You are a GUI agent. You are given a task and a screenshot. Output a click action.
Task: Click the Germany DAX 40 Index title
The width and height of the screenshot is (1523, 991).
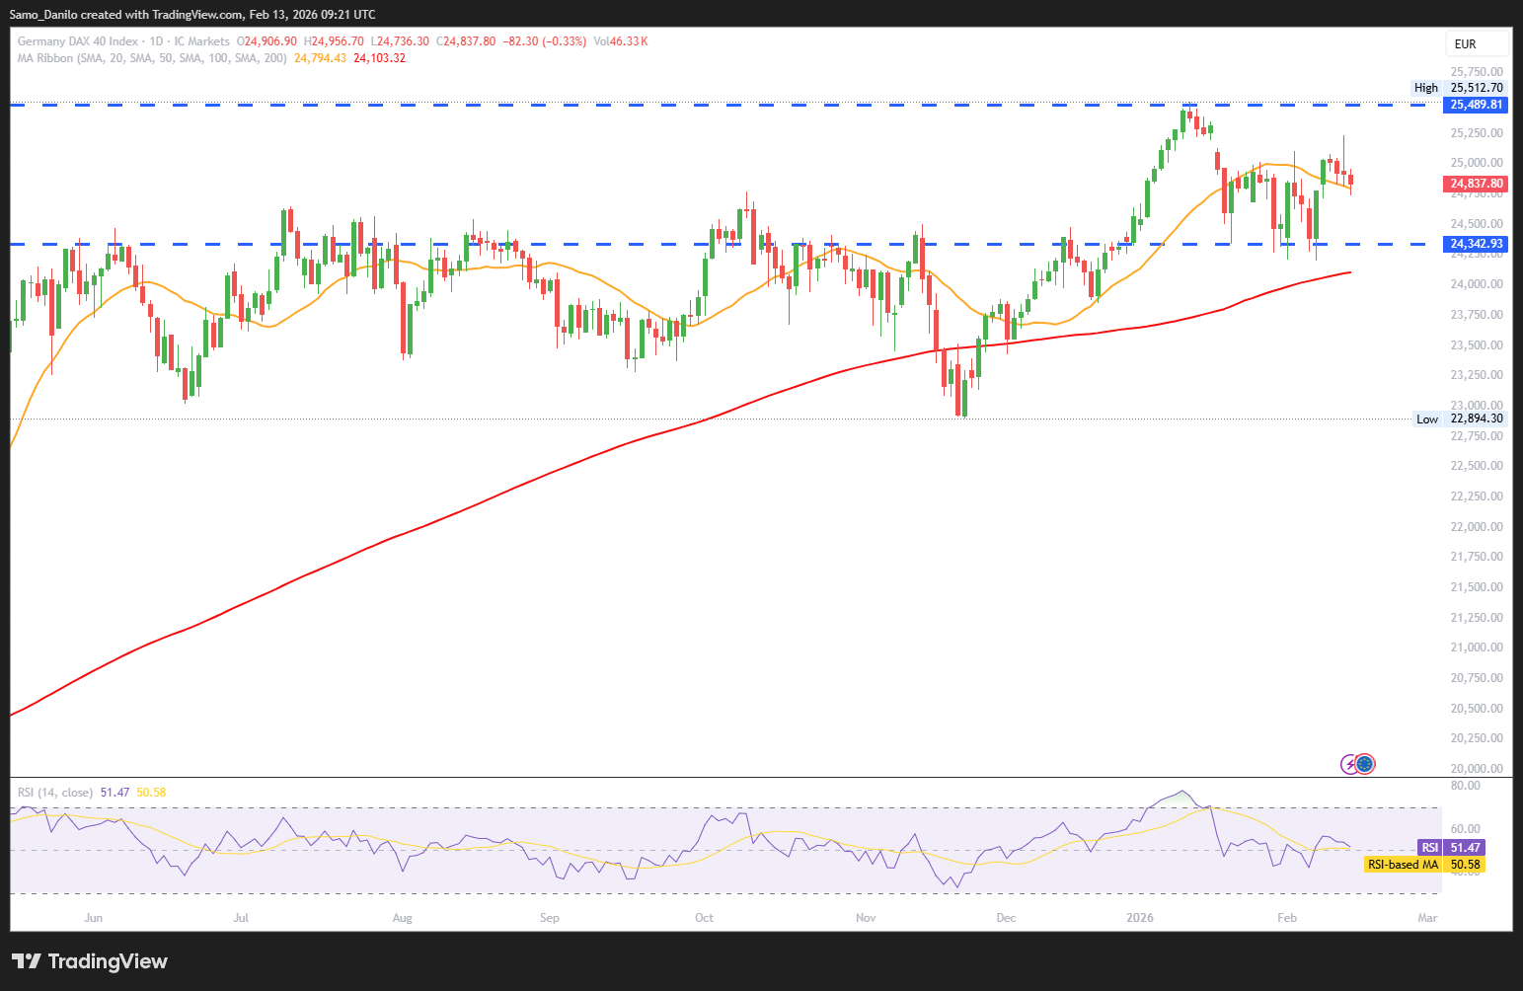tap(78, 41)
